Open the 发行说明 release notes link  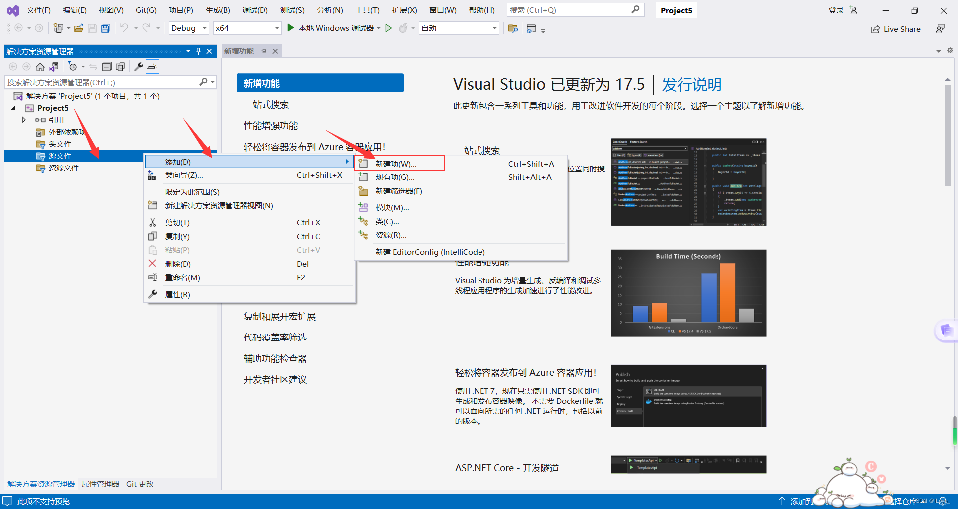coord(692,84)
